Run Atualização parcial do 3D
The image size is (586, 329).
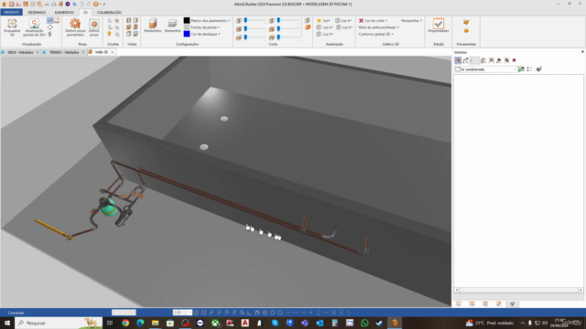click(x=34, y=27)
